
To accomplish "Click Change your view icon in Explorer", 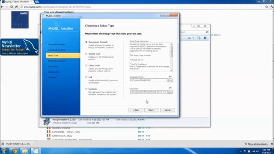I will coord(189,38).
